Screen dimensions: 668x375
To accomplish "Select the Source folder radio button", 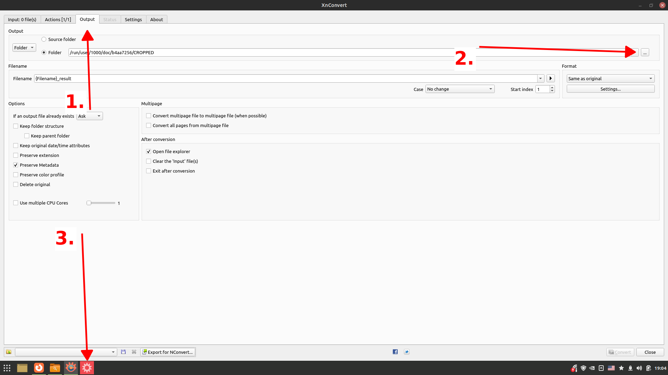I will [x=44, y=39].
